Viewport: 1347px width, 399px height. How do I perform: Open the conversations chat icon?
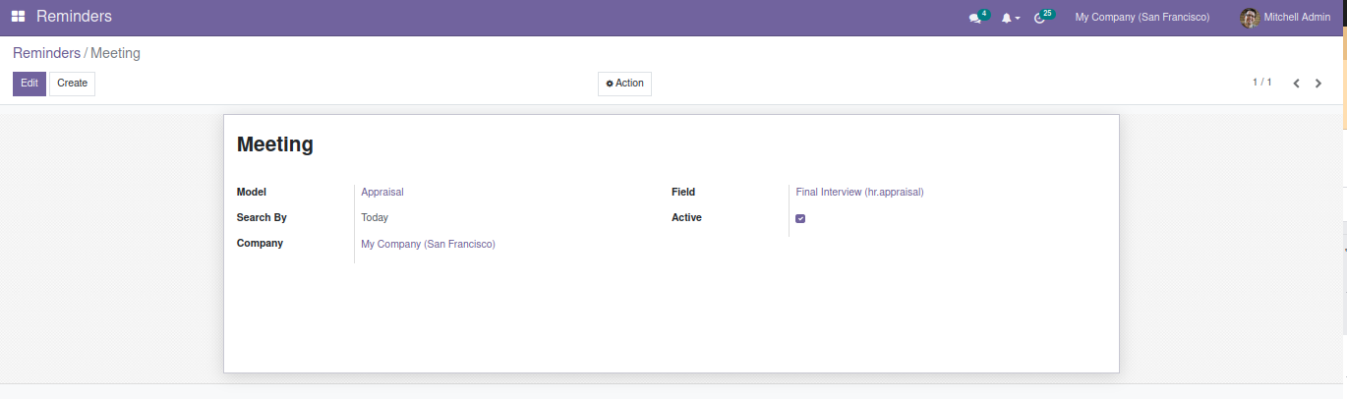[974, 18]
